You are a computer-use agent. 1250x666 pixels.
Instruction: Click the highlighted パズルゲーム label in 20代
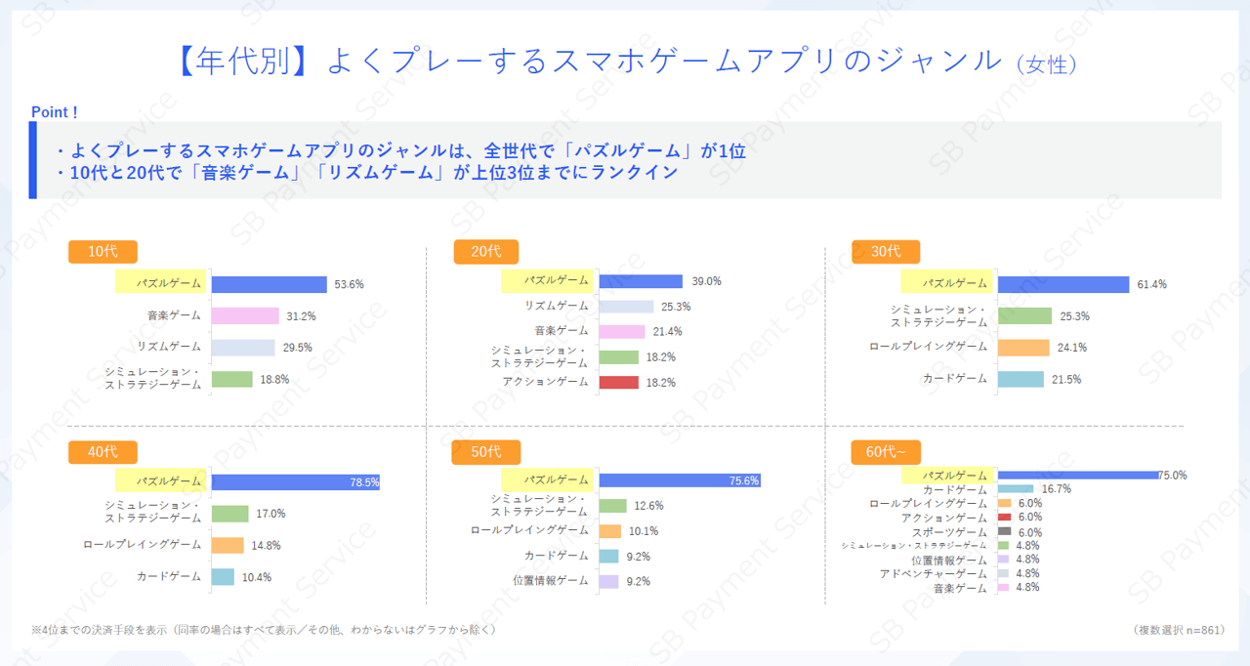point(548,281)
